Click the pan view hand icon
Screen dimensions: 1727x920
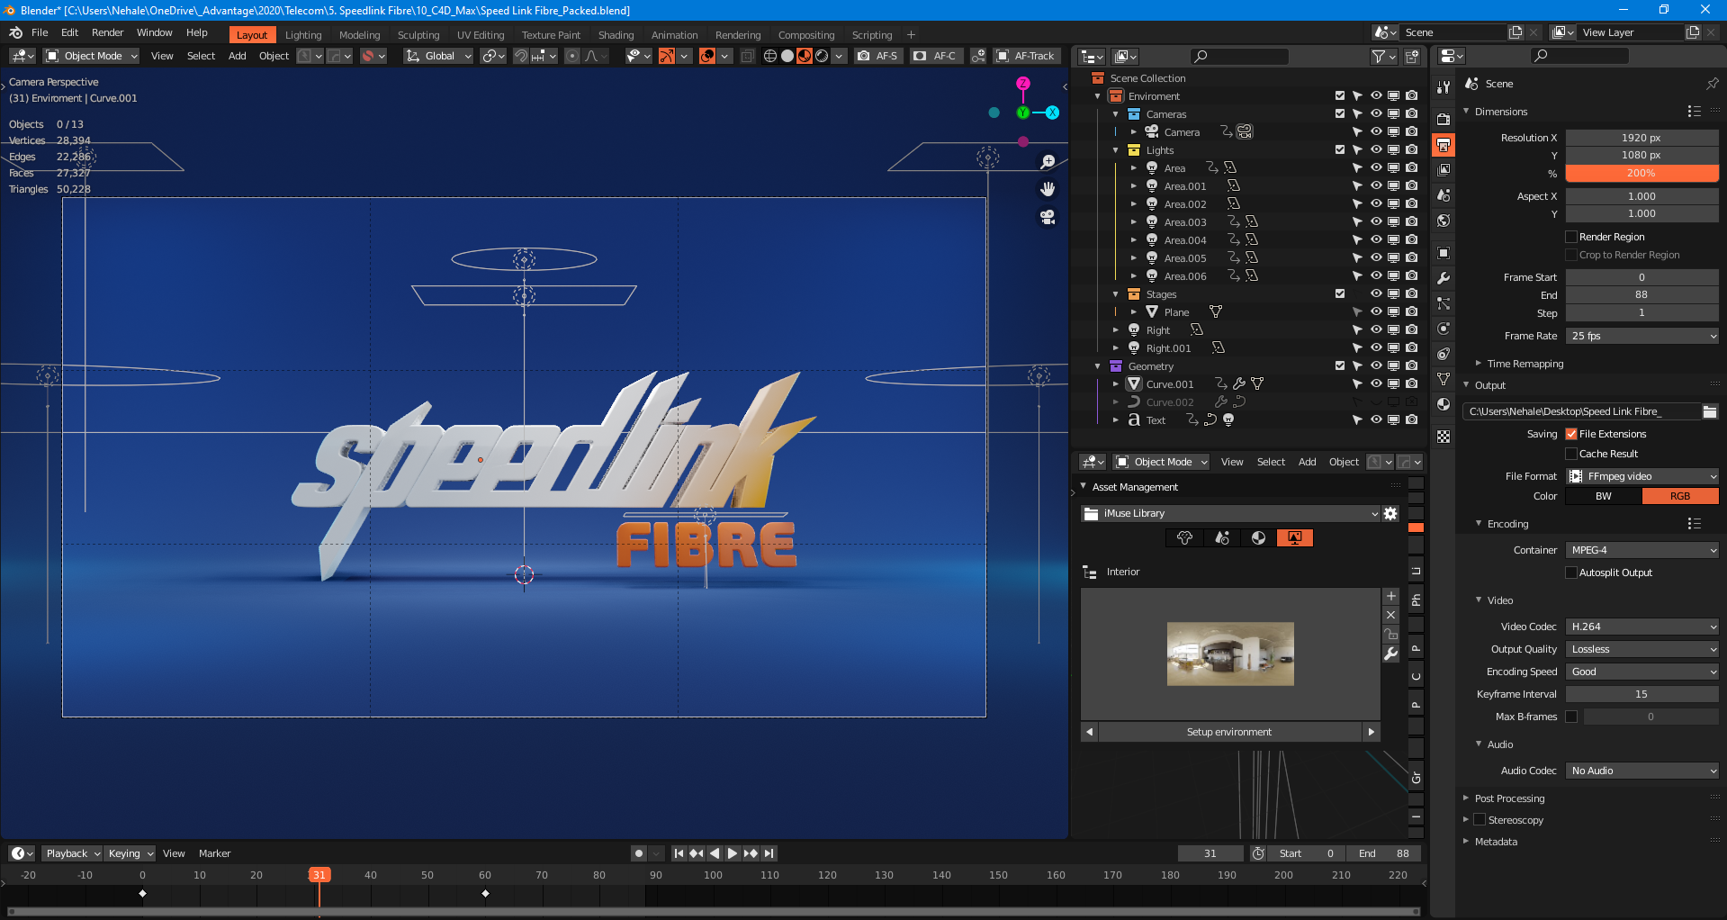tap(1048, 189)
